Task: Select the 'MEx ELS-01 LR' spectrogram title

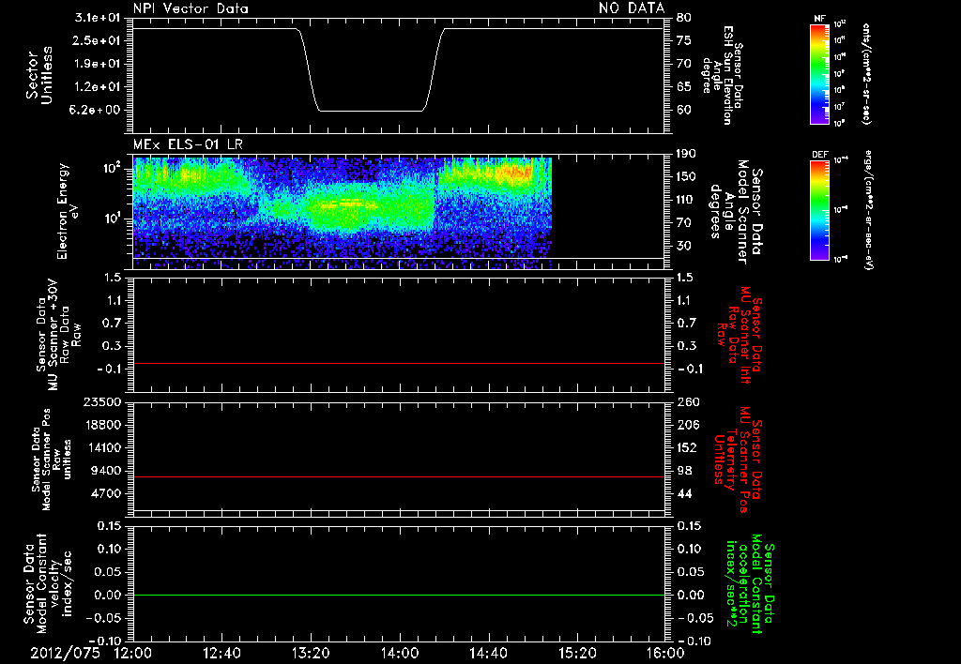Action: 188,144
